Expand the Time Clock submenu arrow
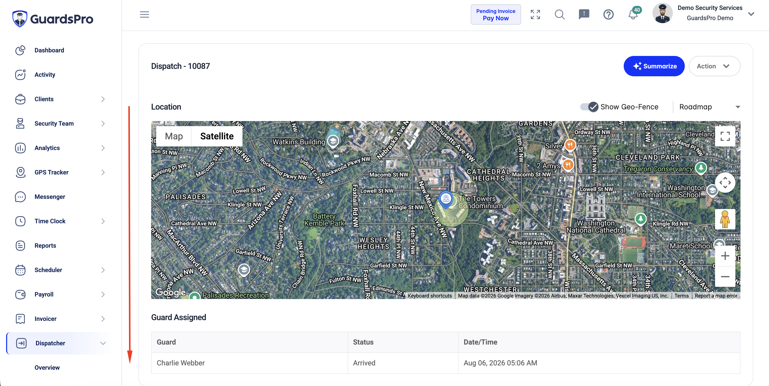 pyautogui.click(x=103, y=221)
